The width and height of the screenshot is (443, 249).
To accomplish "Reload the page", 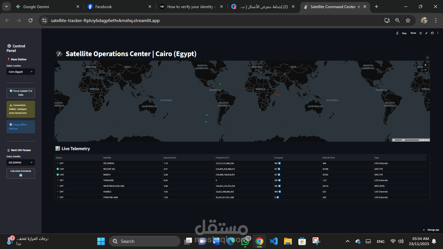I will 30,20.
